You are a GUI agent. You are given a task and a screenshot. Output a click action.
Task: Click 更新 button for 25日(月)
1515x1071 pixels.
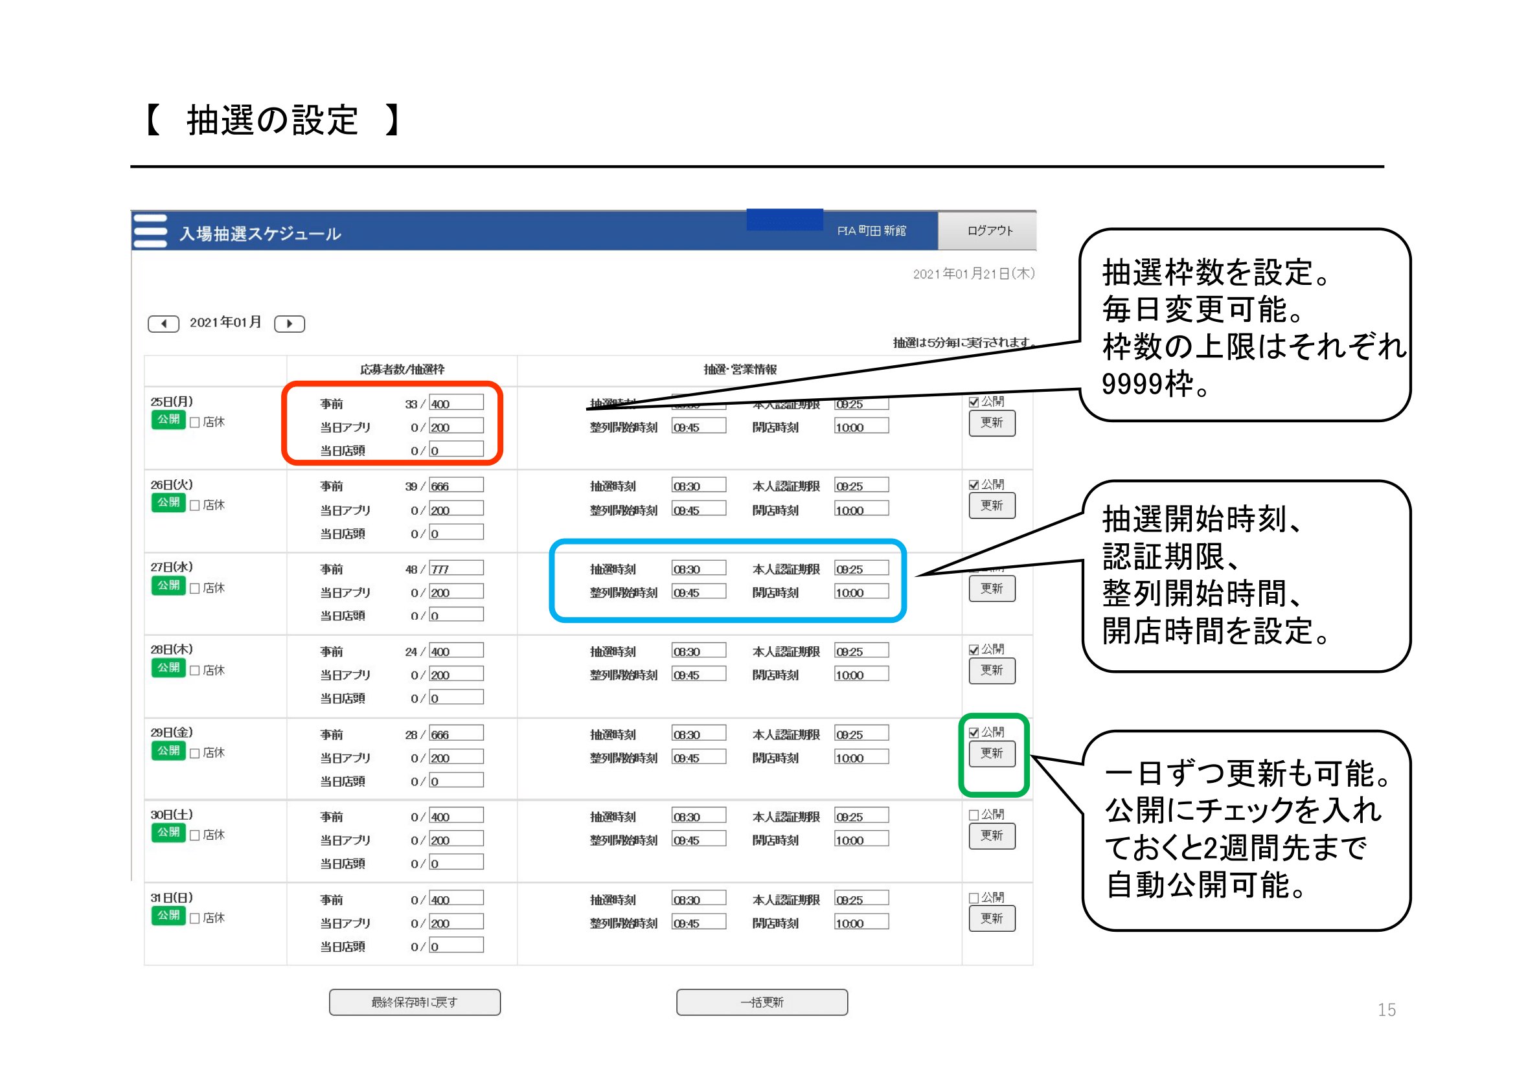(992, 423)
